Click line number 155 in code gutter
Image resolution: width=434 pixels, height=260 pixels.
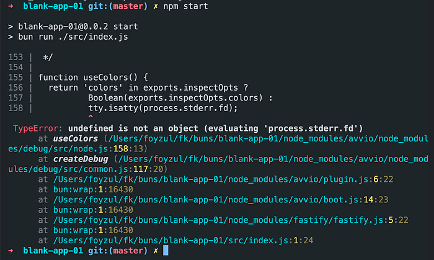(15, 77)
